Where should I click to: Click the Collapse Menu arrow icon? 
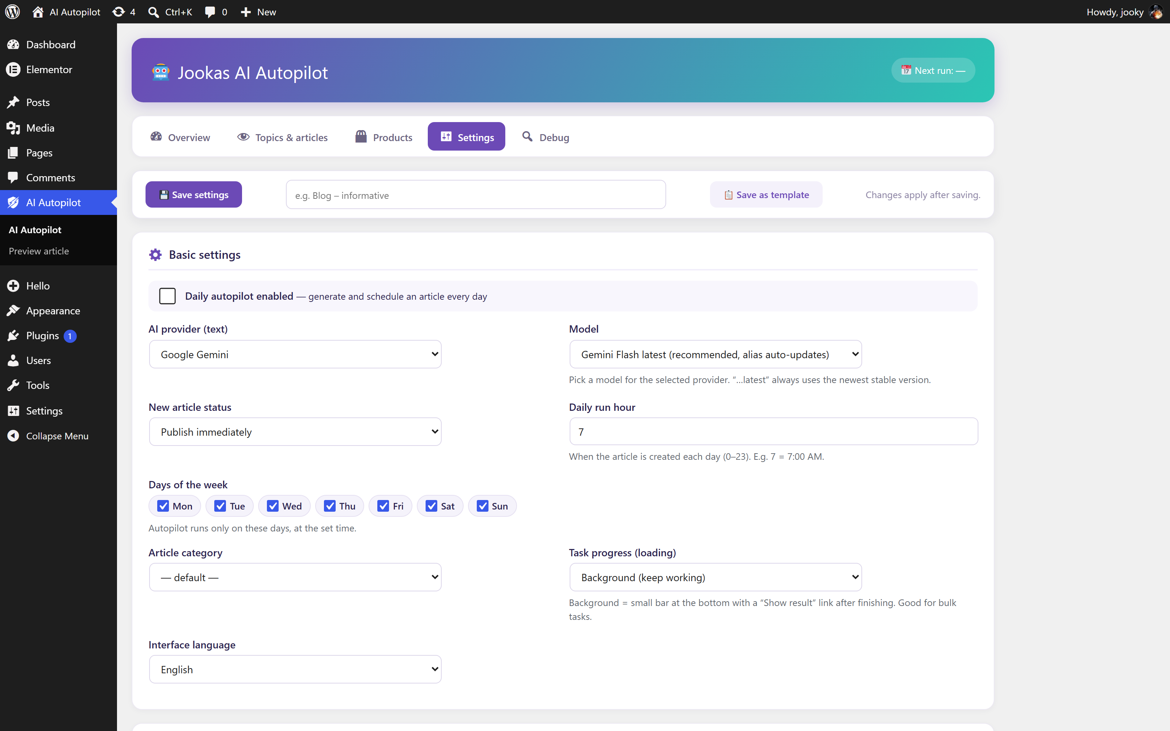coord(14,436)
